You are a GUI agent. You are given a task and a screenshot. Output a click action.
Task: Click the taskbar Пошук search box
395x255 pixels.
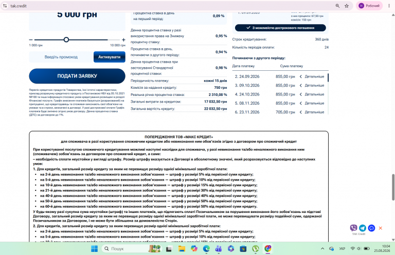coord(131,249)
